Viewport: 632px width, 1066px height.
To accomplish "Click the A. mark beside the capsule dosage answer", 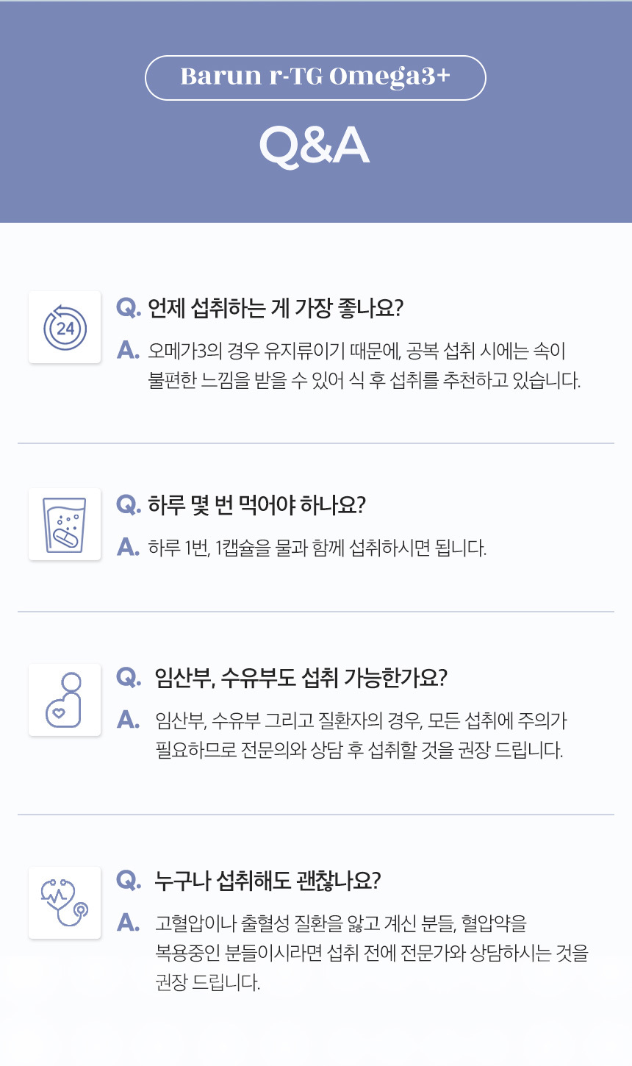I will 128,548.
